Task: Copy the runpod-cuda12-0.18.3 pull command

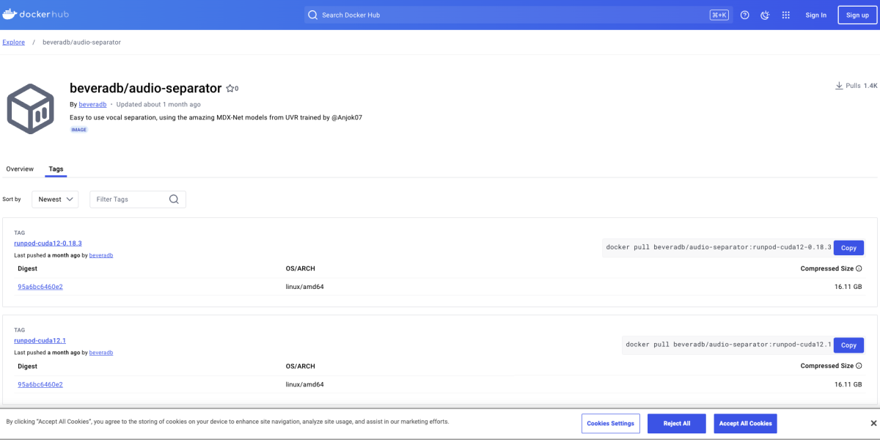Action: (848, 247)
